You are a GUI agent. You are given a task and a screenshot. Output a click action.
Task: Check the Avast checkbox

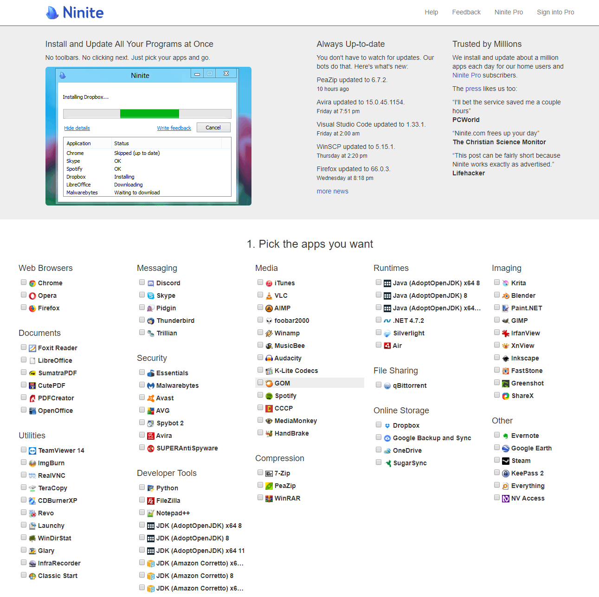[x=142, y=398]
